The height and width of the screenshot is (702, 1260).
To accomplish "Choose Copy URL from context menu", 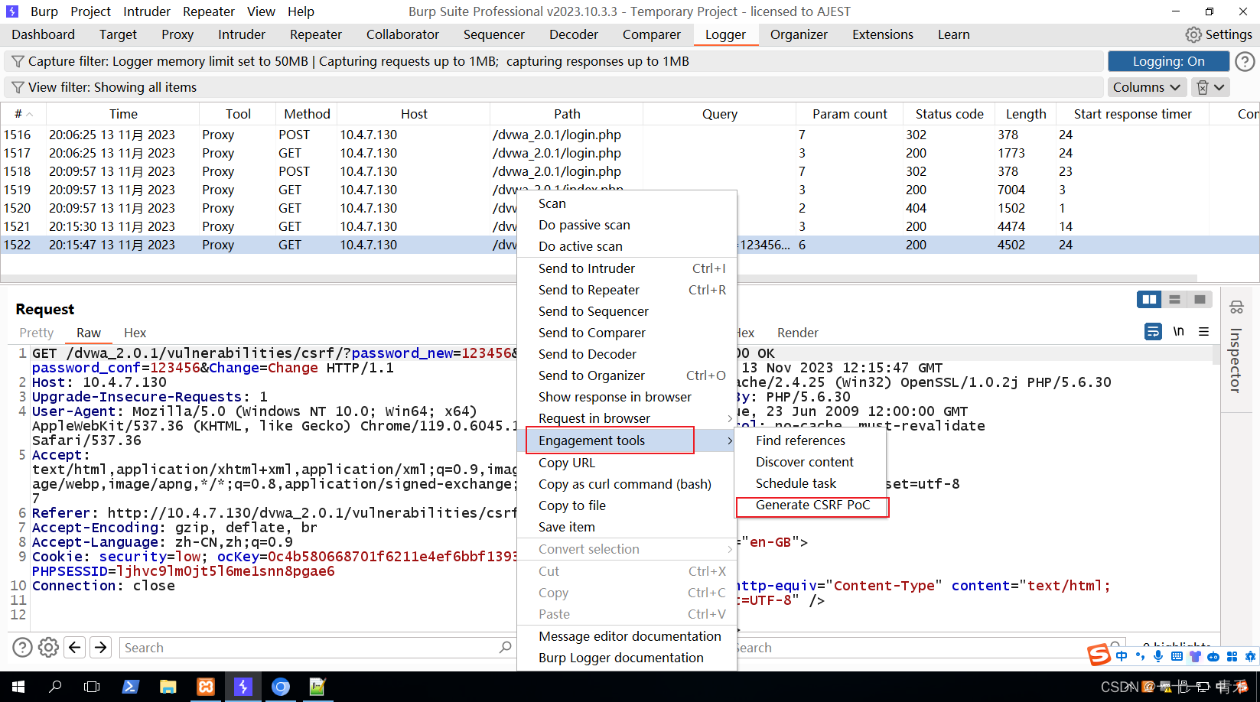I will [x=627, y=463].
